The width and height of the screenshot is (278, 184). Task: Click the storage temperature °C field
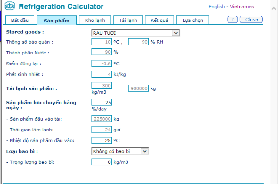[102, 42]
